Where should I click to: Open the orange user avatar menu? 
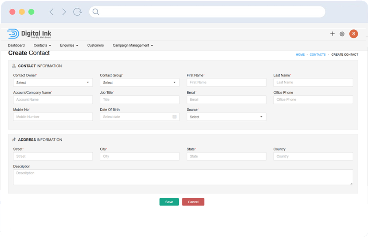[x=353, y=34]
